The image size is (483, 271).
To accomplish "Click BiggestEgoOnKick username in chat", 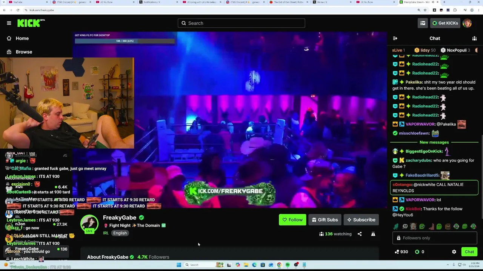I will 424,151.
